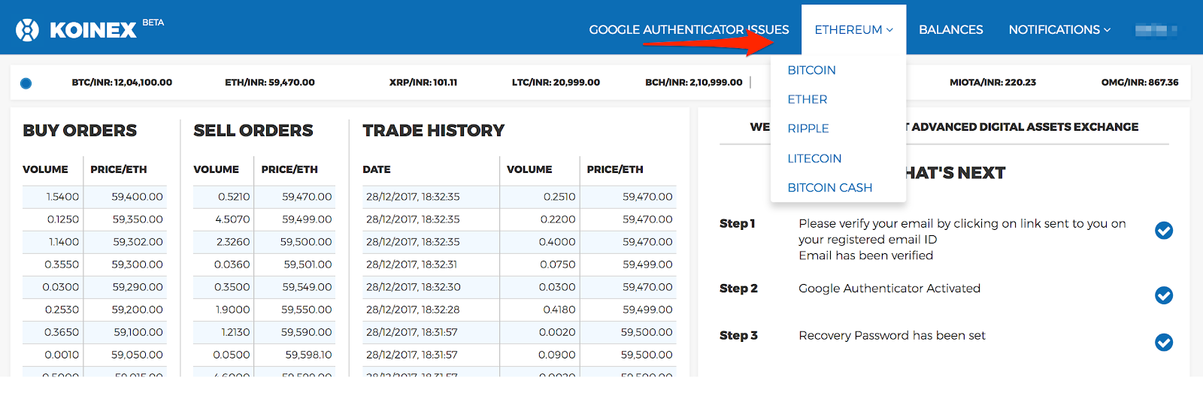Select Bitcoin Cash from currency menu
This screenshot has width=1203, height=396.
(x=830, y=188)
